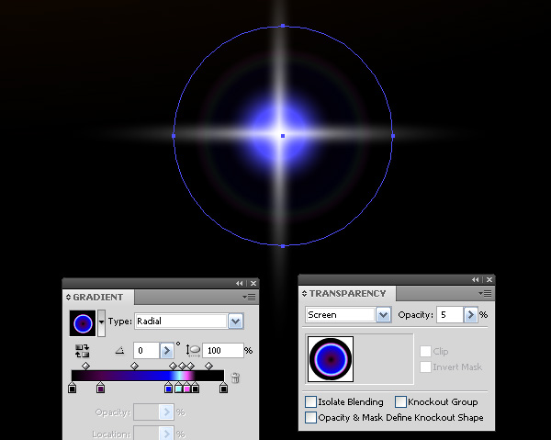Click the circle's center anchor point
Screen dimensions: 551x440
point(283,136)
